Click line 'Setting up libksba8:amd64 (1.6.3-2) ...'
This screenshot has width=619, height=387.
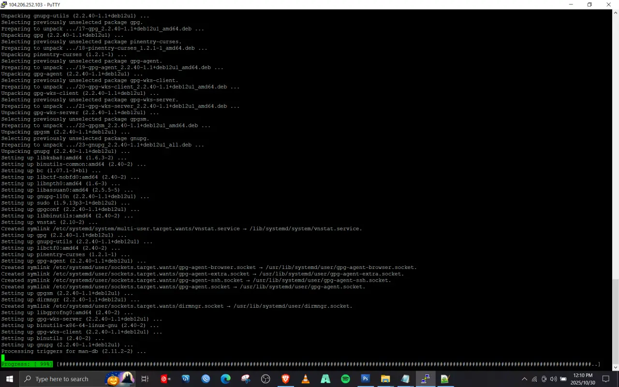pos(64,158)
